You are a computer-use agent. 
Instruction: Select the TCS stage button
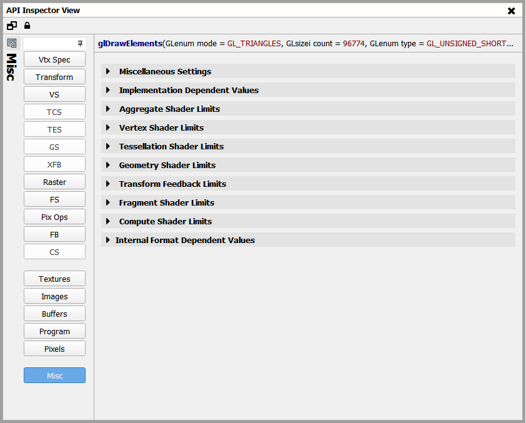pyautogui.click(x=54, y=112)
